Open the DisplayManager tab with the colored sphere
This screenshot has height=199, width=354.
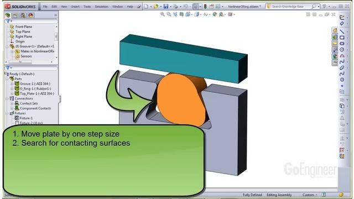click(31, 15)
